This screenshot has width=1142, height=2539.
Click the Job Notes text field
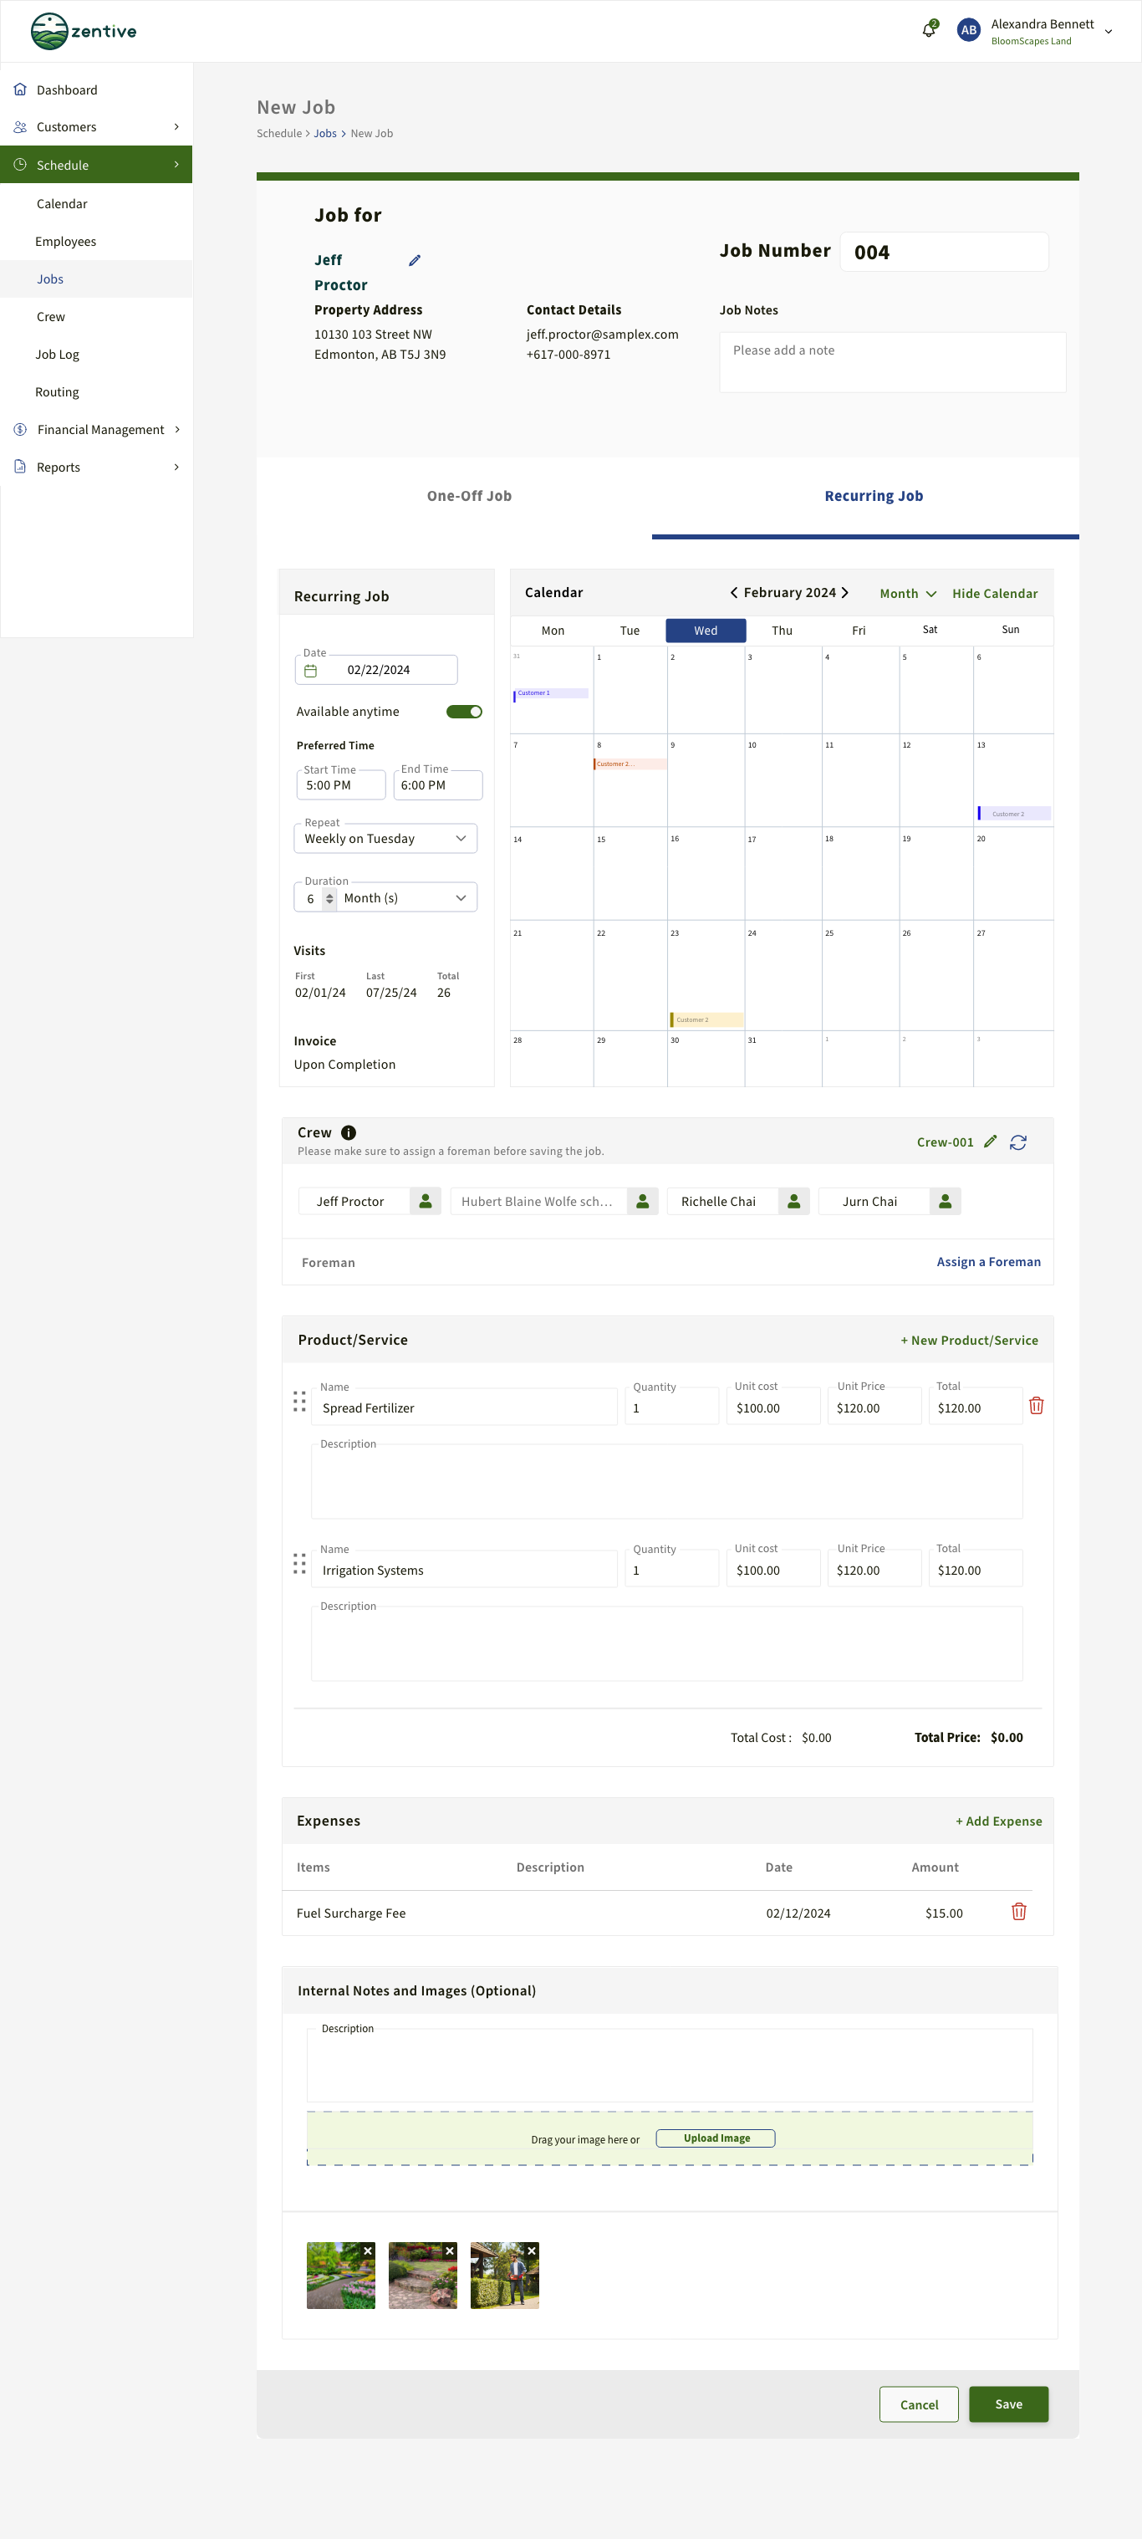(892, 362)
